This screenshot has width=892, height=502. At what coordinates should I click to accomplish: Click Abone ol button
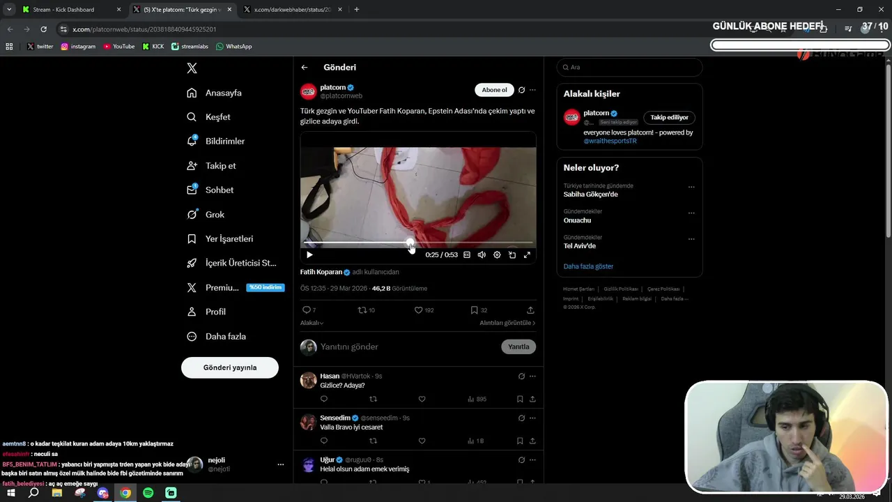(x=494, y=90)
